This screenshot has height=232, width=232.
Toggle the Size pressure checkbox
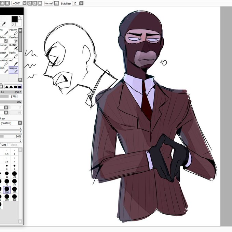click(0, 145)
